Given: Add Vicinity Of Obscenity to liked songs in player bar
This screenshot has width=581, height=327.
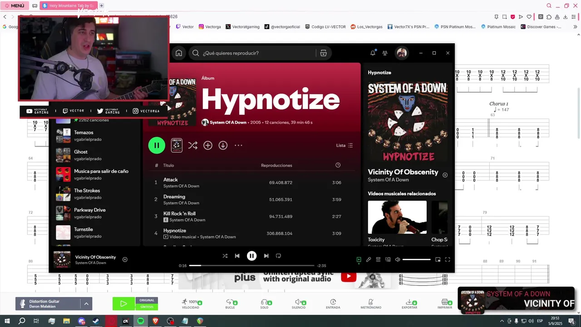Looking at the screenshot, I should click(125, 260).
